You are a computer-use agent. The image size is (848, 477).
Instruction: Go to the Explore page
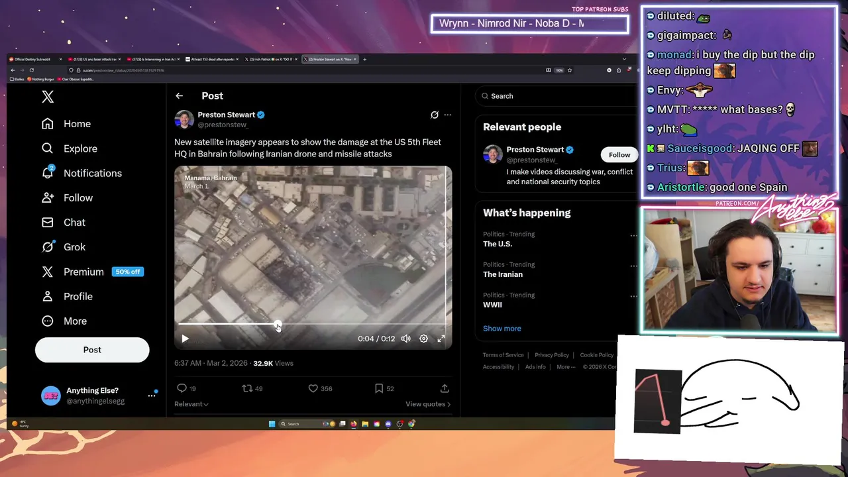(x=70, y=148)
